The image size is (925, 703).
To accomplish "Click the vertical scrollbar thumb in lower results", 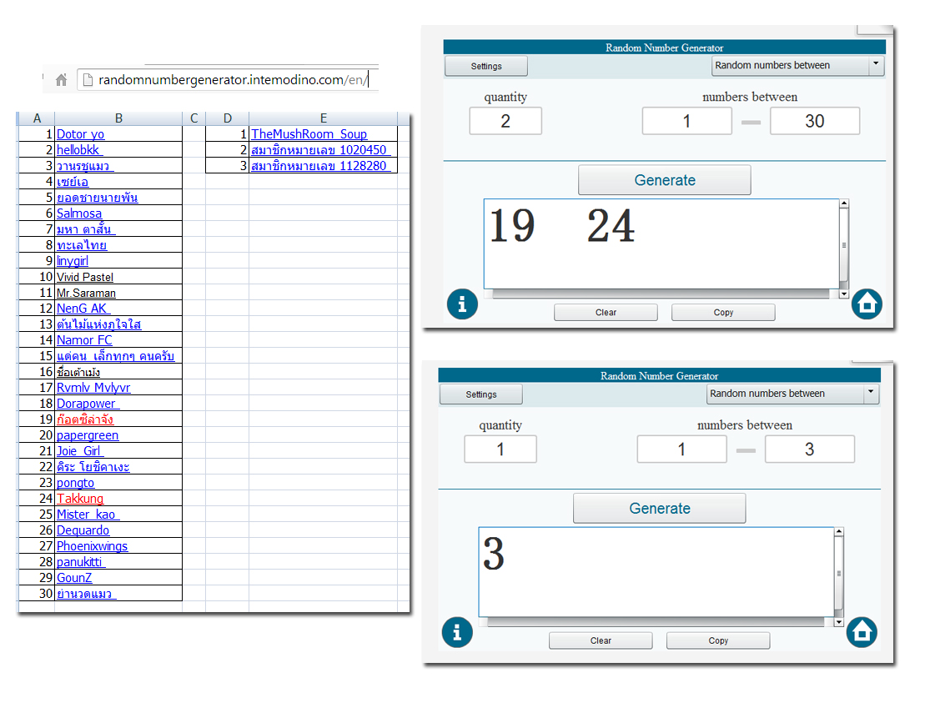I will pos(839,573).
